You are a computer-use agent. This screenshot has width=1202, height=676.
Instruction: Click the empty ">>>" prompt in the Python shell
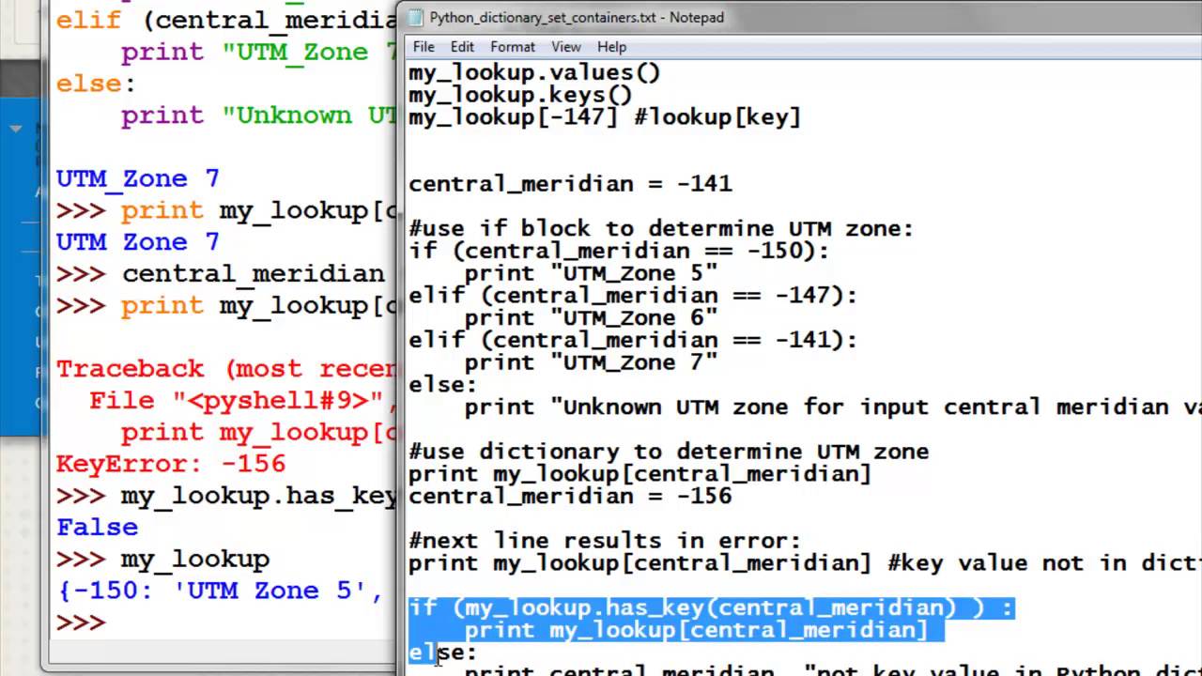(x=81, y=622)
